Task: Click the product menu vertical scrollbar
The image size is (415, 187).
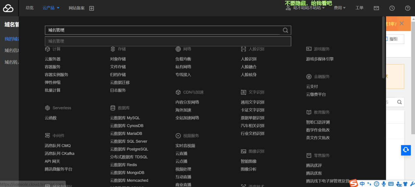Action: pos(384,47)
